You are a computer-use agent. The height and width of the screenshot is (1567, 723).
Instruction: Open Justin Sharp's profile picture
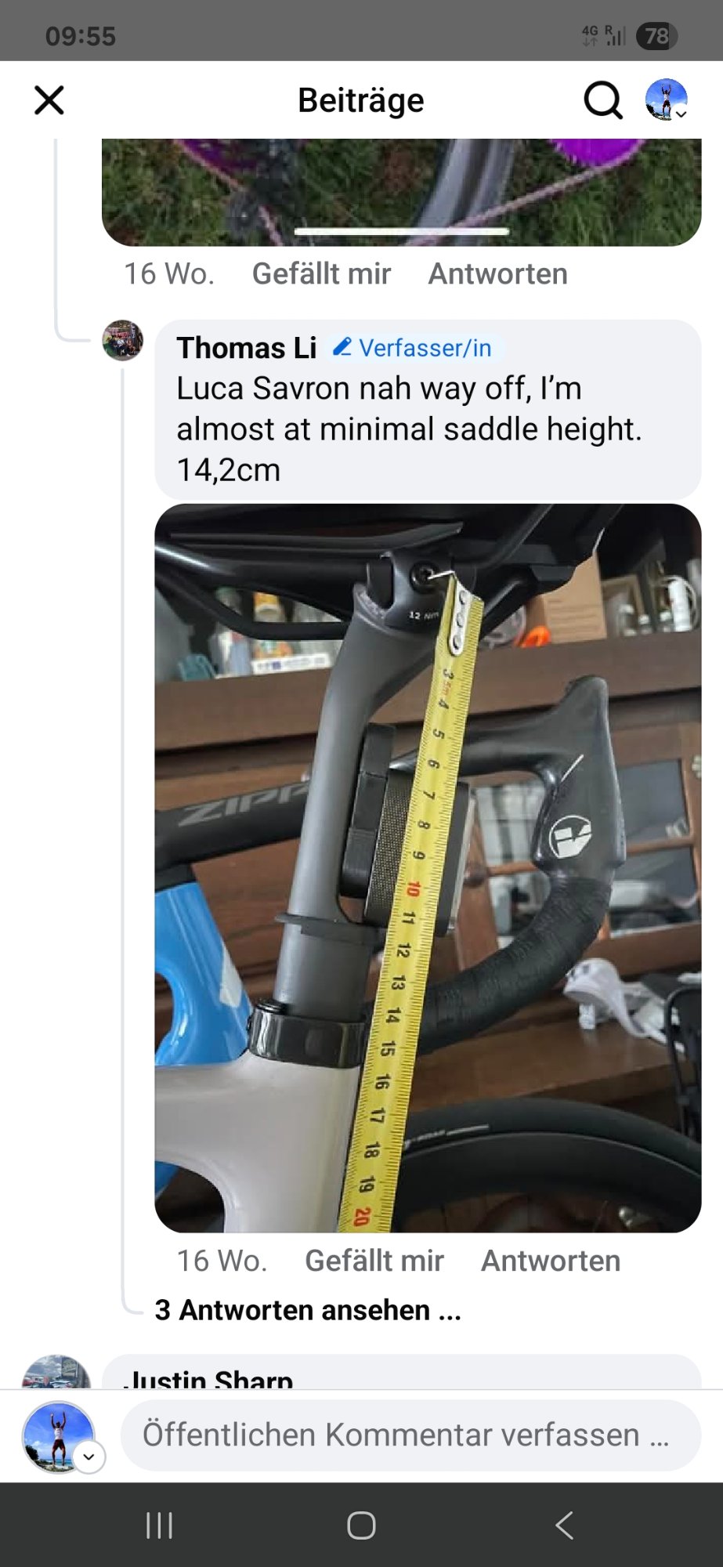coord(56,1372)
